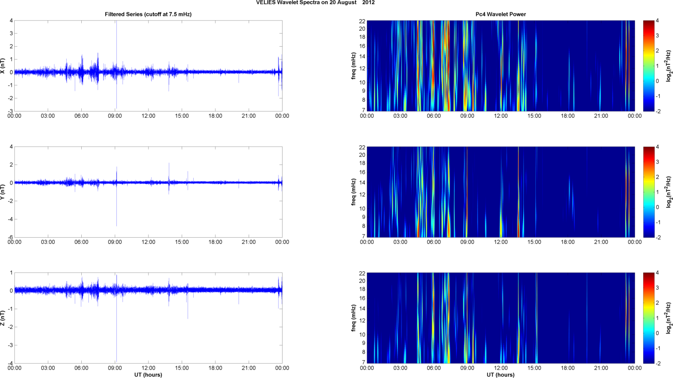Click the colorbar beside the top wavelet plot
Screen dimensions: 673x378
648,66
